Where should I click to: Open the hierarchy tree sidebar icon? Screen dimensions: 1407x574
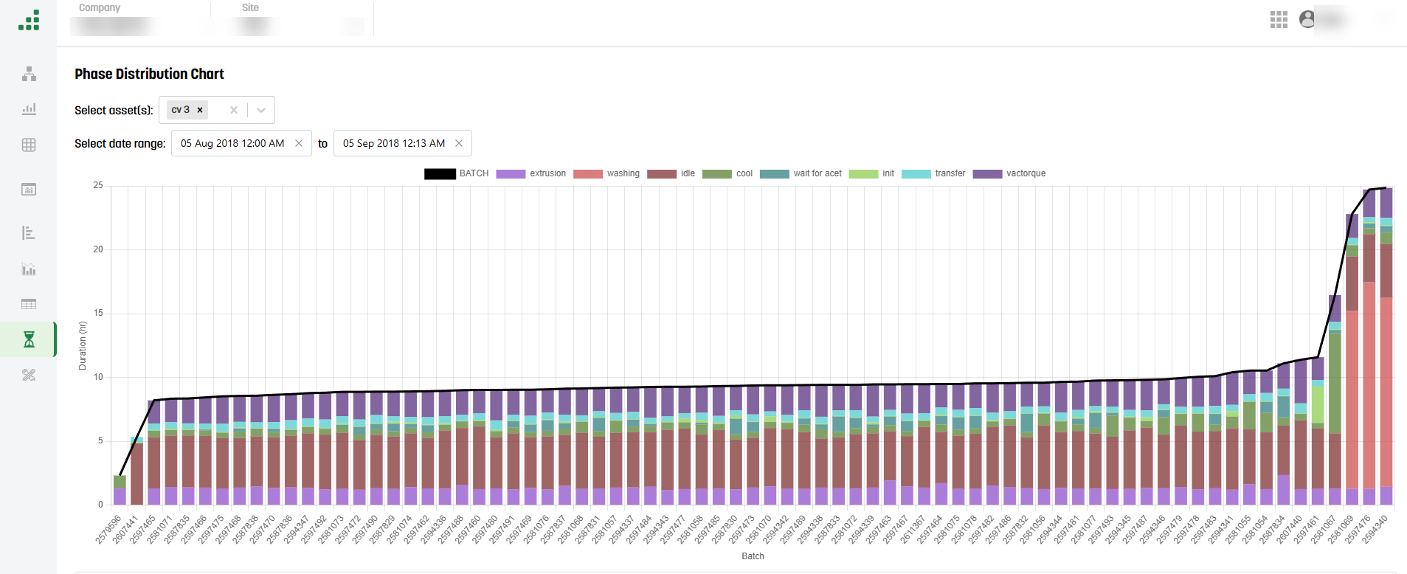tap(29, 74)
